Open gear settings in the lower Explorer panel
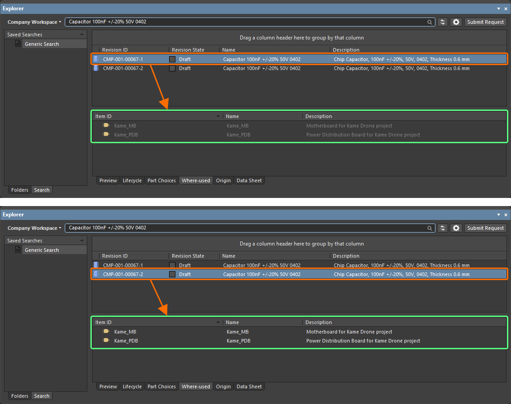The width and height of the screenshot is (511, 404). point(456,228)
